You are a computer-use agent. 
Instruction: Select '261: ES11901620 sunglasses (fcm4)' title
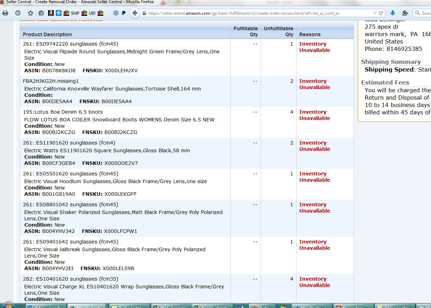[69, 143]
